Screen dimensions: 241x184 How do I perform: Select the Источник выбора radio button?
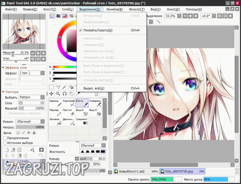pyautogui.click(x=5, y=143)
